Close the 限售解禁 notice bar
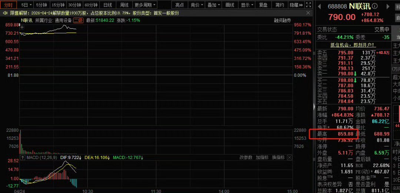Image resolution: width=400 pixels, height=193 pixels. 308,13
